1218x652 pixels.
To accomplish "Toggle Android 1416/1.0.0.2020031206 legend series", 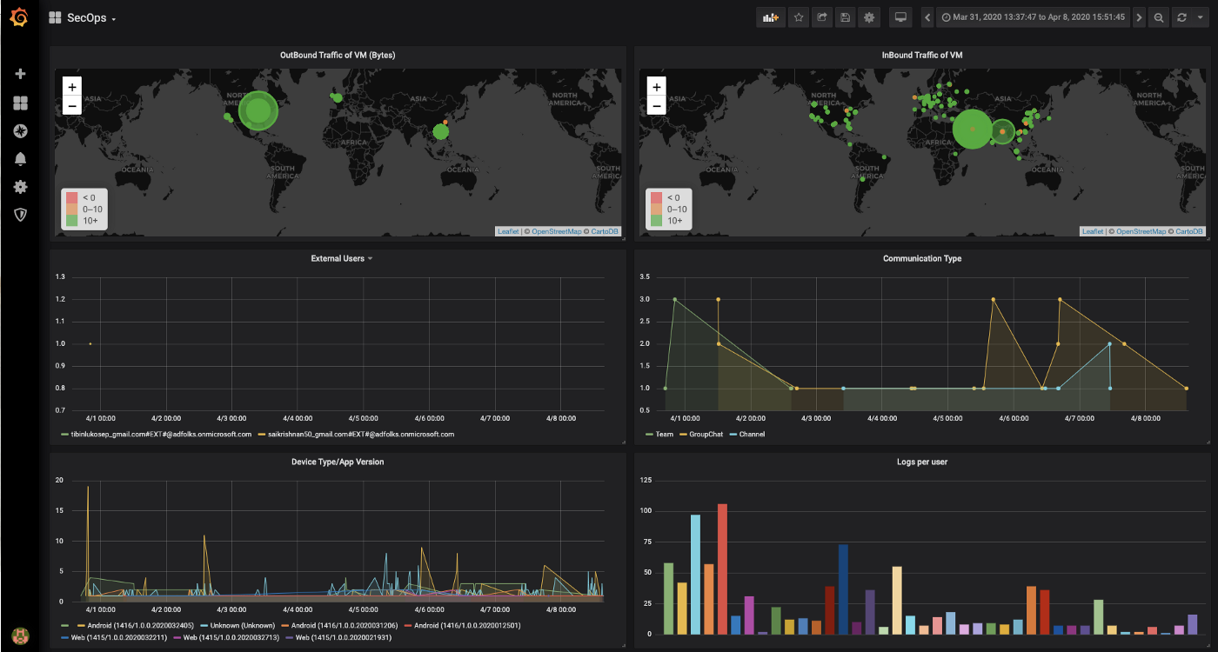I will tap(345, 625).
